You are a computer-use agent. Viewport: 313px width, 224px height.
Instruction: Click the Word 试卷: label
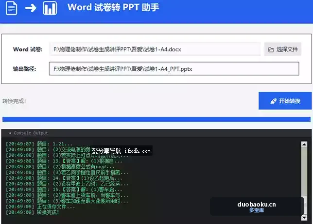28,49
